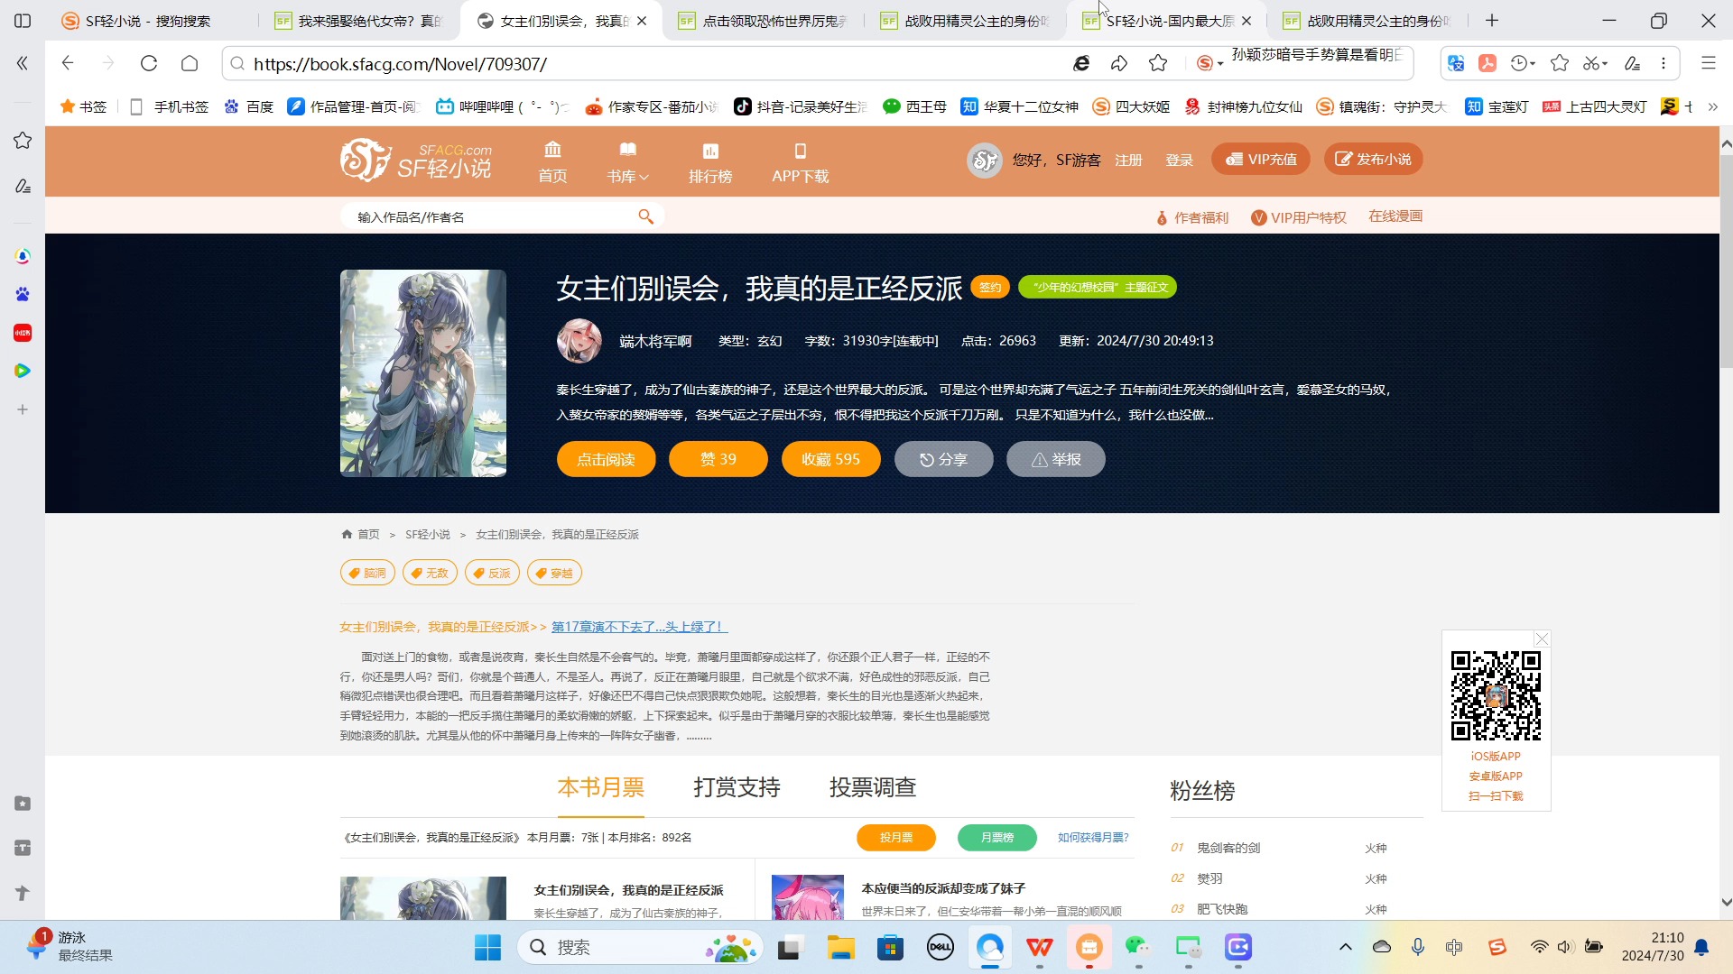The width and height of the screenshot is (1733, 974).
Task: Click the 月票榜 button
Action: (996, 837)
